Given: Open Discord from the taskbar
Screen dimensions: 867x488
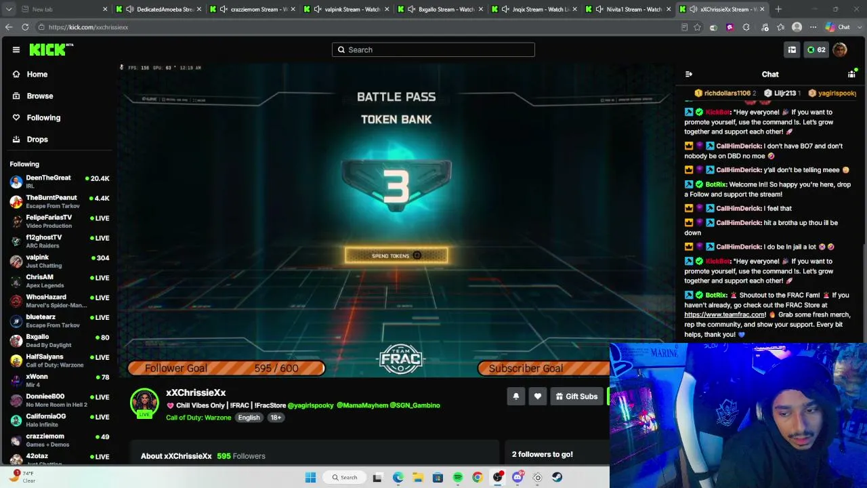Looking at the screenshot, I should click(x=517, y=478).
